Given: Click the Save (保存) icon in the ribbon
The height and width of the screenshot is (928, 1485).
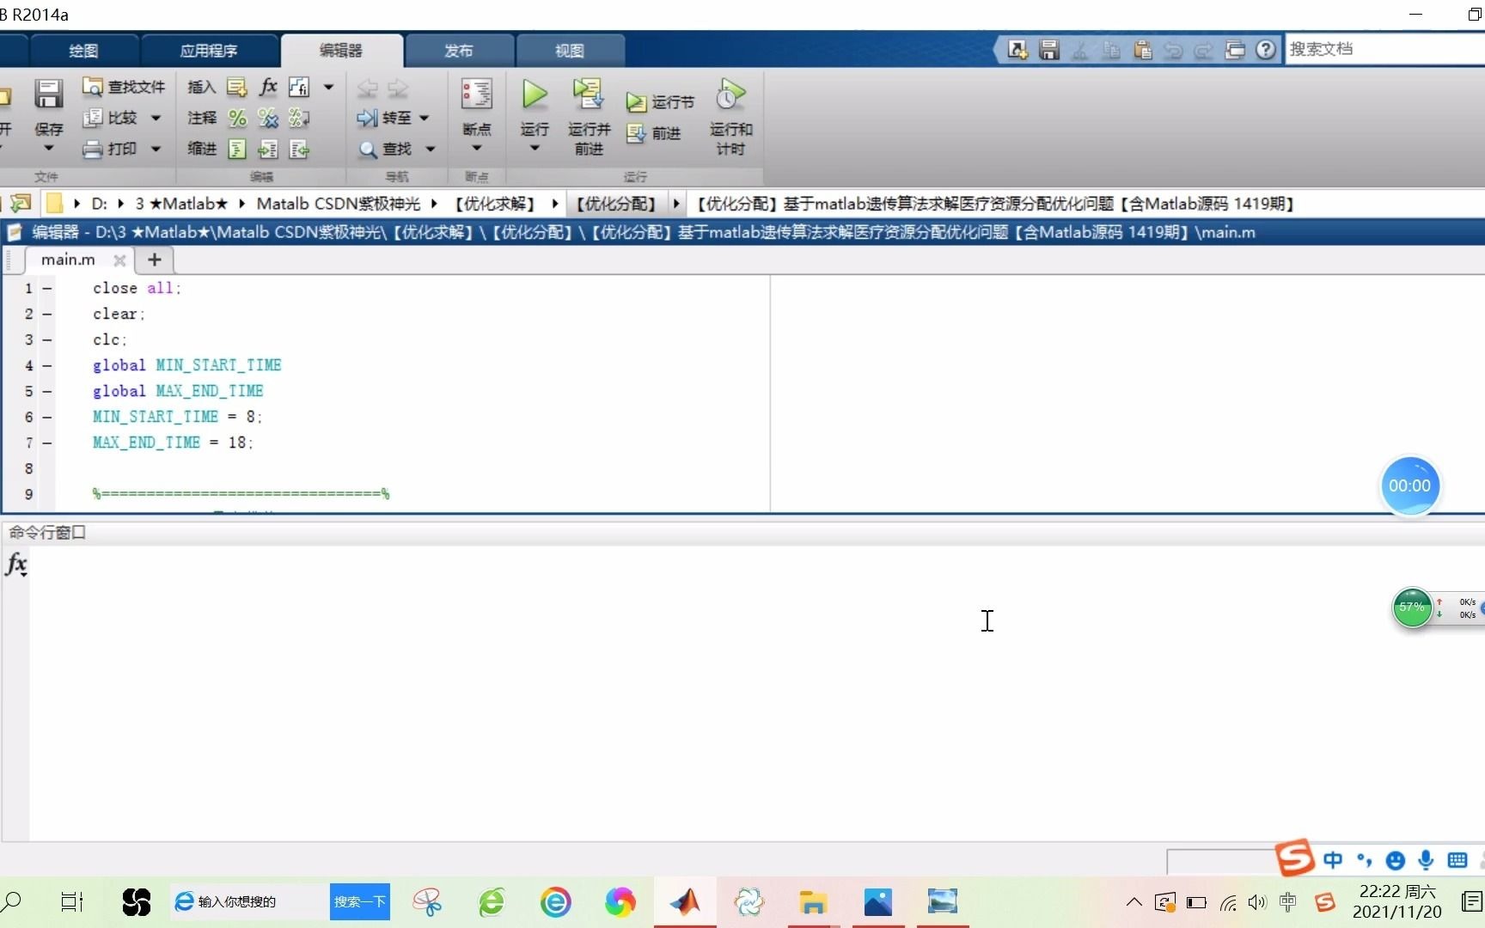Looking at the screenshot, I should (48, 94).
